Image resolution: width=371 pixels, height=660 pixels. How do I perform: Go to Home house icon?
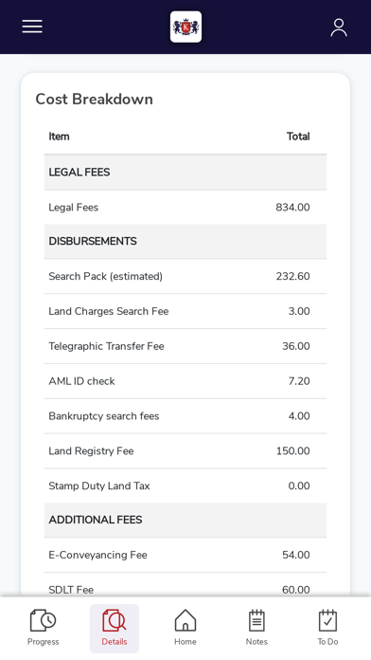pos(185,620)
